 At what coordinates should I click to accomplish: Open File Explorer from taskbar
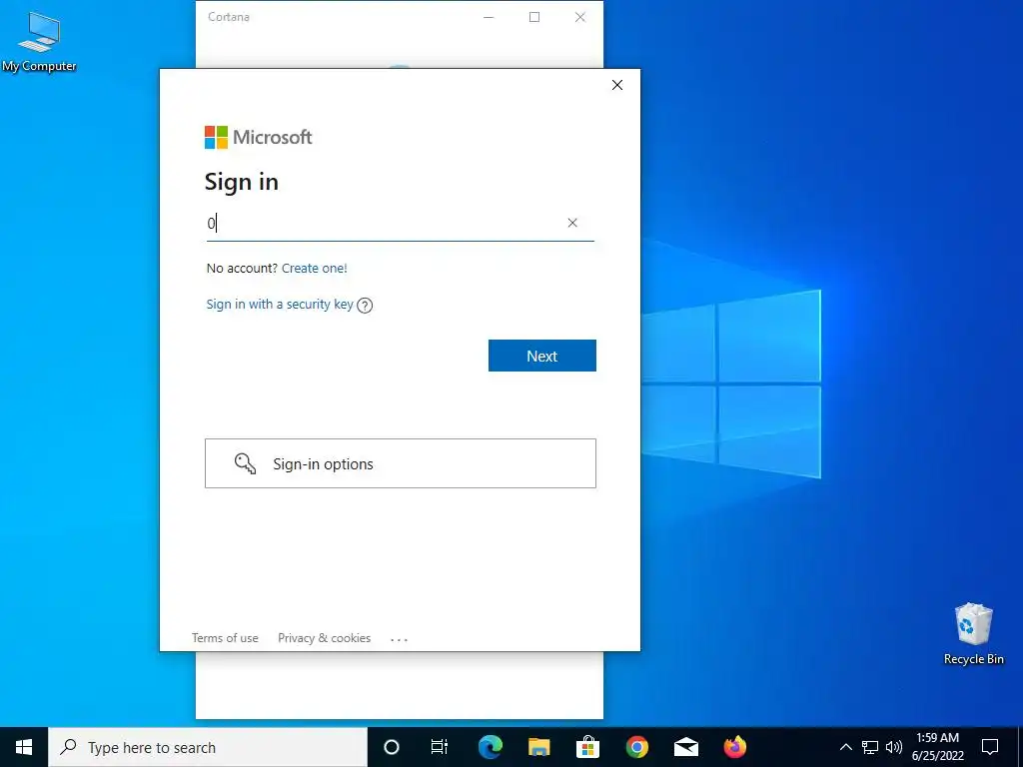tap(538, 747)
